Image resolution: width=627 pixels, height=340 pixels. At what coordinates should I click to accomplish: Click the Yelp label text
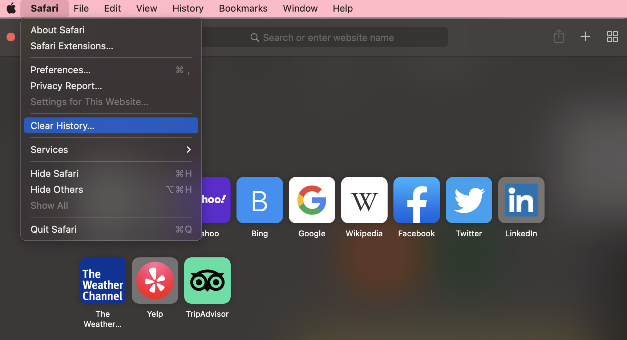(155, 314)
